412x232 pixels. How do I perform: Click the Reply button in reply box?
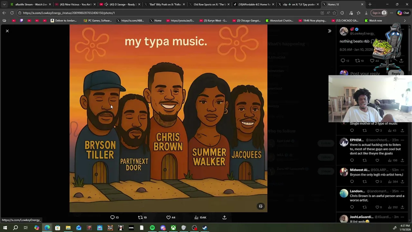click(x=396, y=73)
